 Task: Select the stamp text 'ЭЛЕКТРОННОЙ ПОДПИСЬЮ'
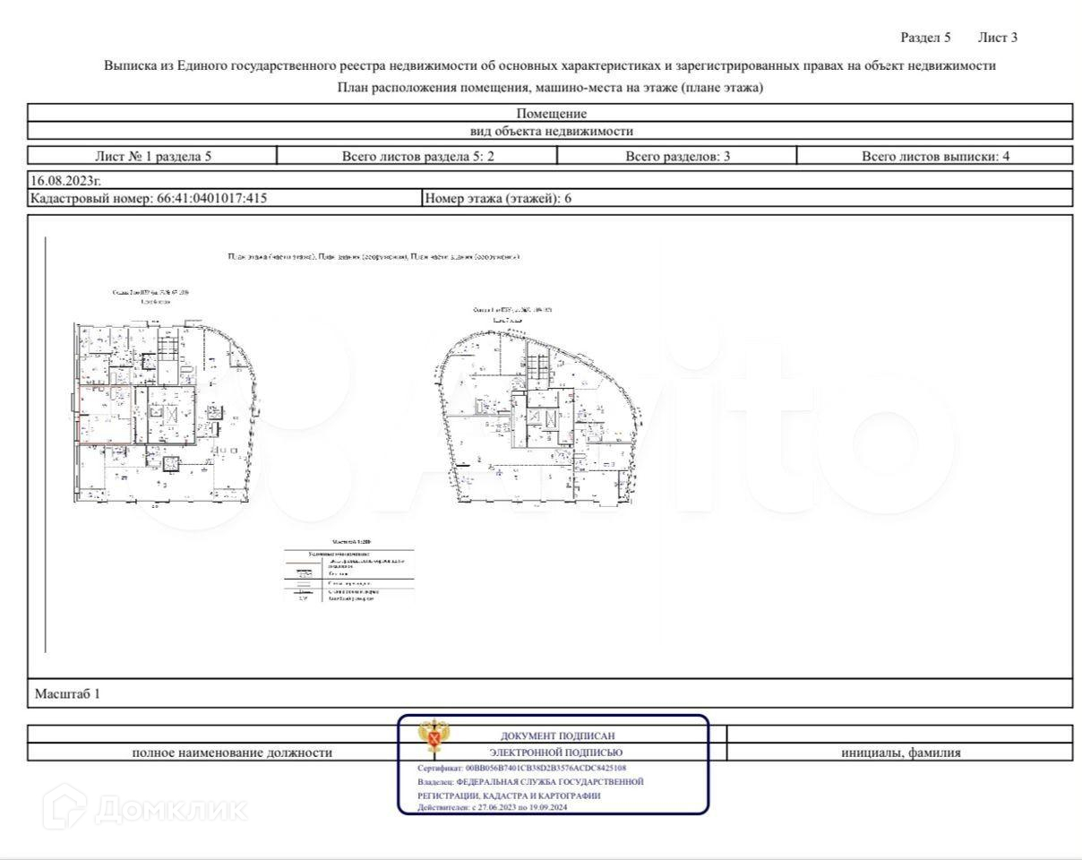point(556,752)
